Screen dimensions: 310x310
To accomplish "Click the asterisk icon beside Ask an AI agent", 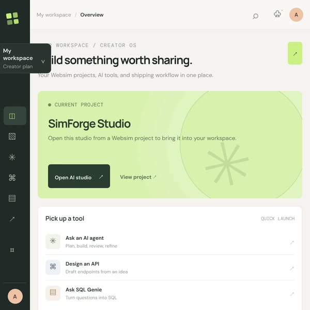I will 53,241.
